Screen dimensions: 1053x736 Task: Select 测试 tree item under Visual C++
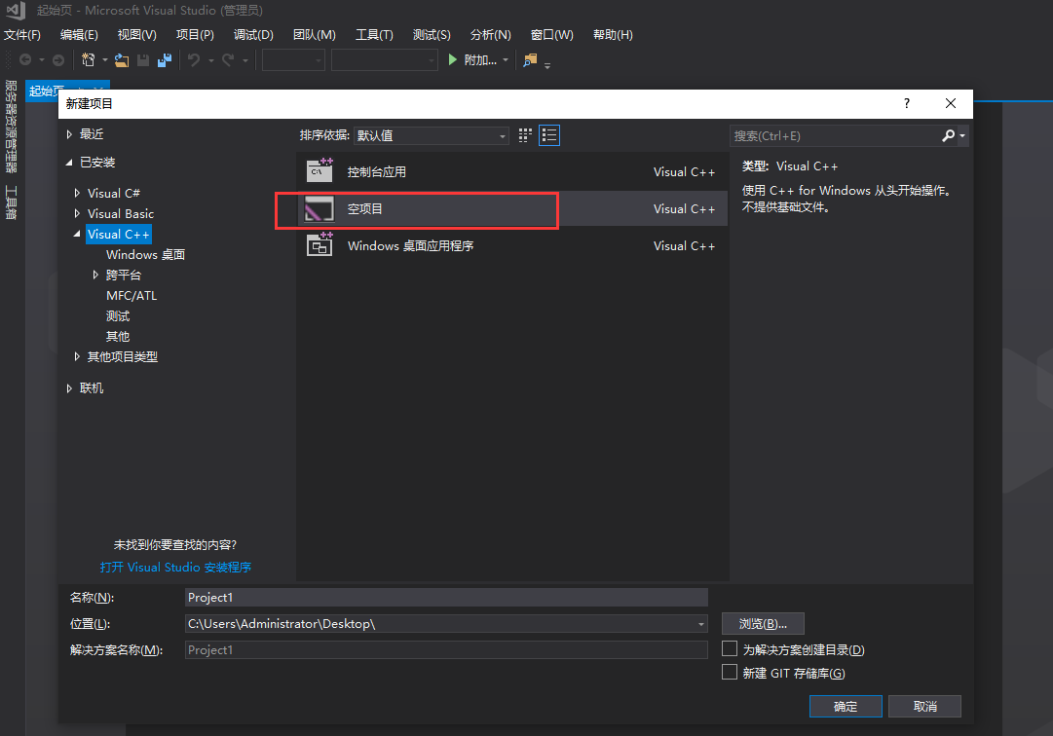coord(118,316)
